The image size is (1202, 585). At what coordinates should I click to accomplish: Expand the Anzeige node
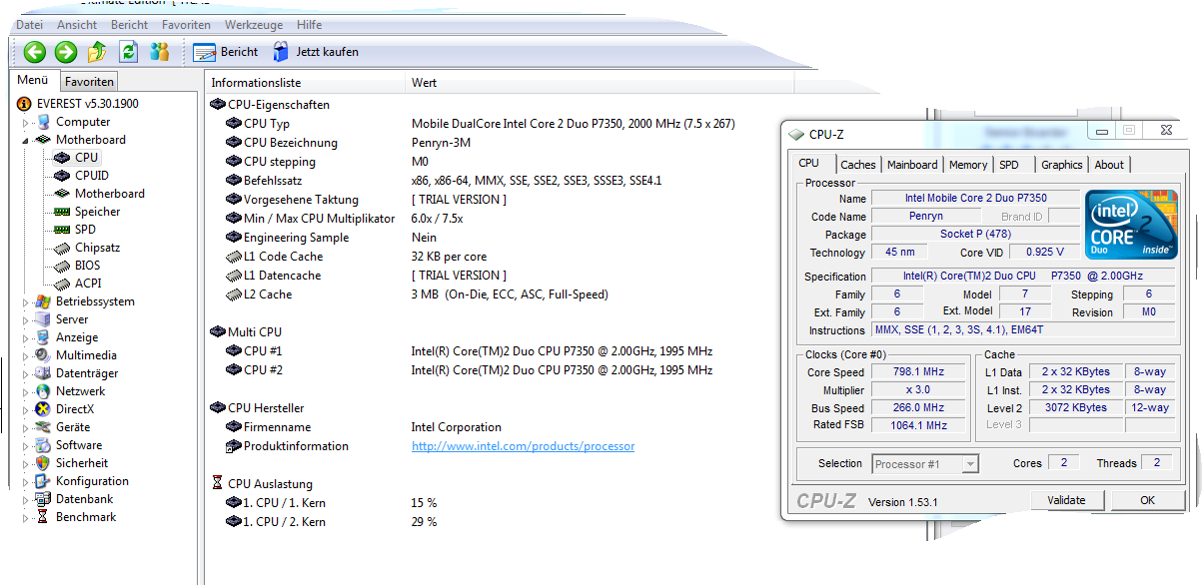pyautogui.click(x=27, y=337)
